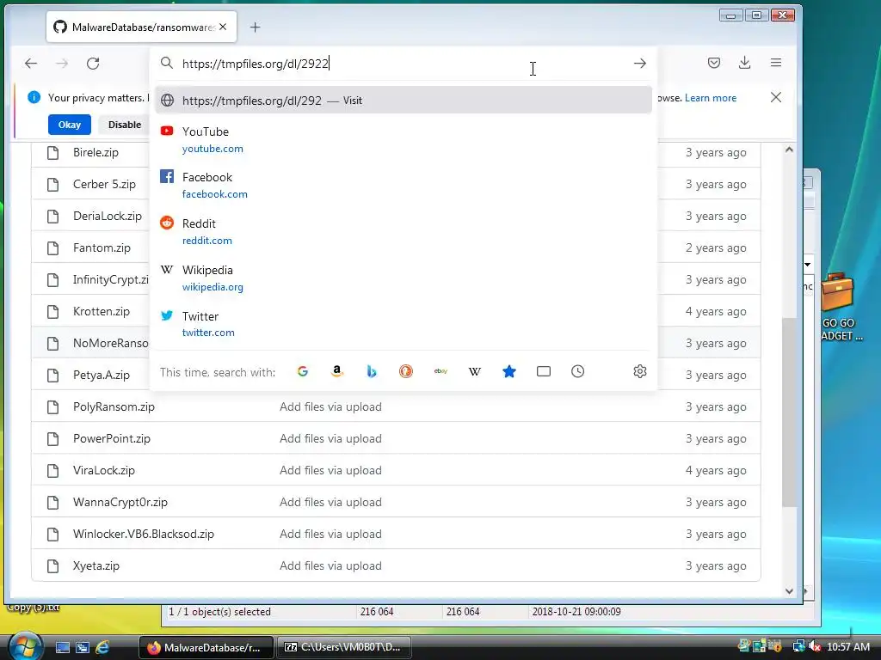Viewport: 881px width, 660px height.
Task: Open Petya.A.zip file
Action: pos(102,375)
